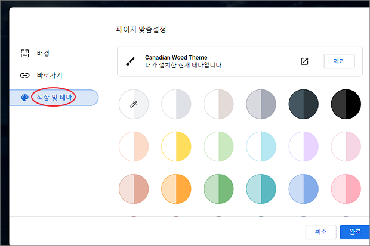Image resolution: width=370 pixels, height=246 pixels.
Task: Choose the orange swatch
Action: 176,189
